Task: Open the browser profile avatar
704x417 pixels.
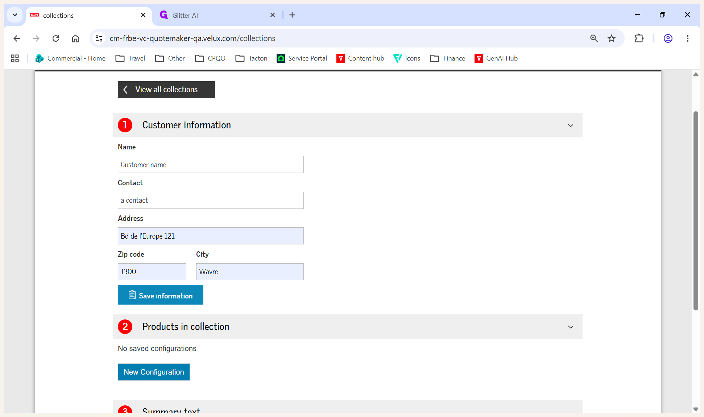Action: pos(668,38)
